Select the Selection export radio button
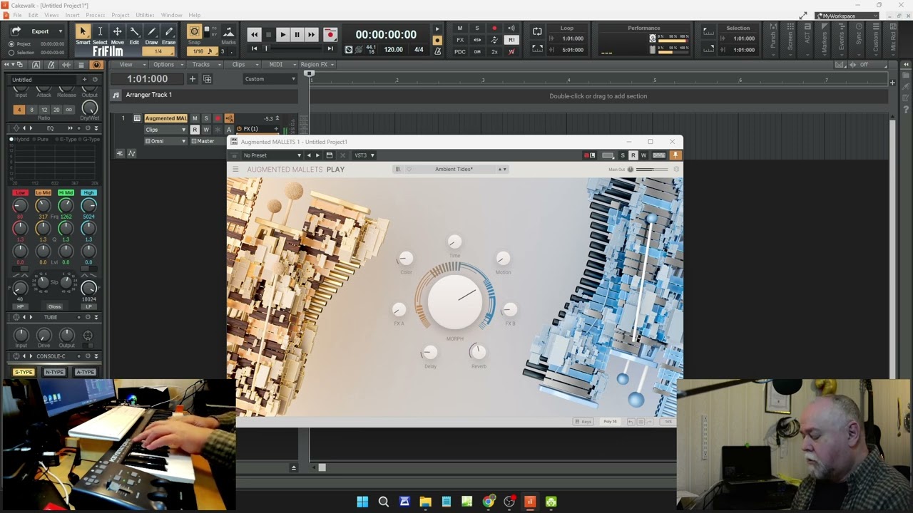913x513 pixels. click(x=11, y=53)
